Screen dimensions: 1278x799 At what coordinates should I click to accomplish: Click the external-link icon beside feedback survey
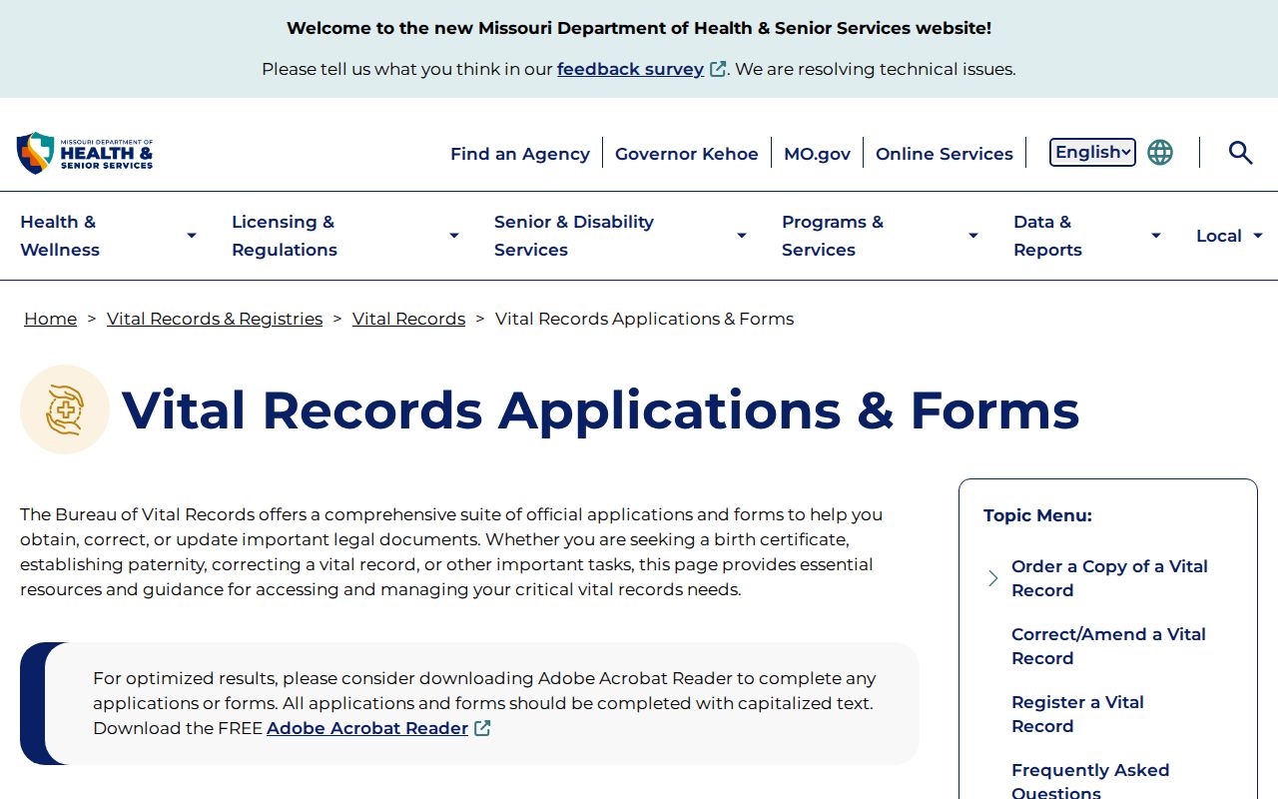pyautogui.click(x=718, y=70)
